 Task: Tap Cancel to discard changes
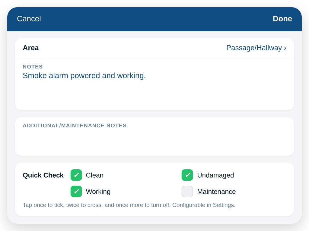pos(29,19)
